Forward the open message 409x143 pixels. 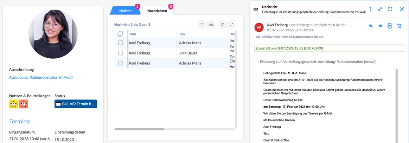[380, 26]
